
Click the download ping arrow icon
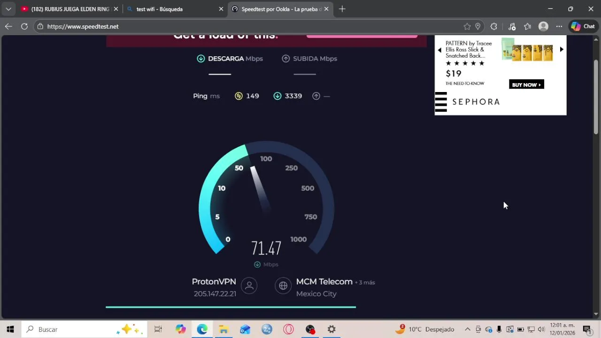277,96
